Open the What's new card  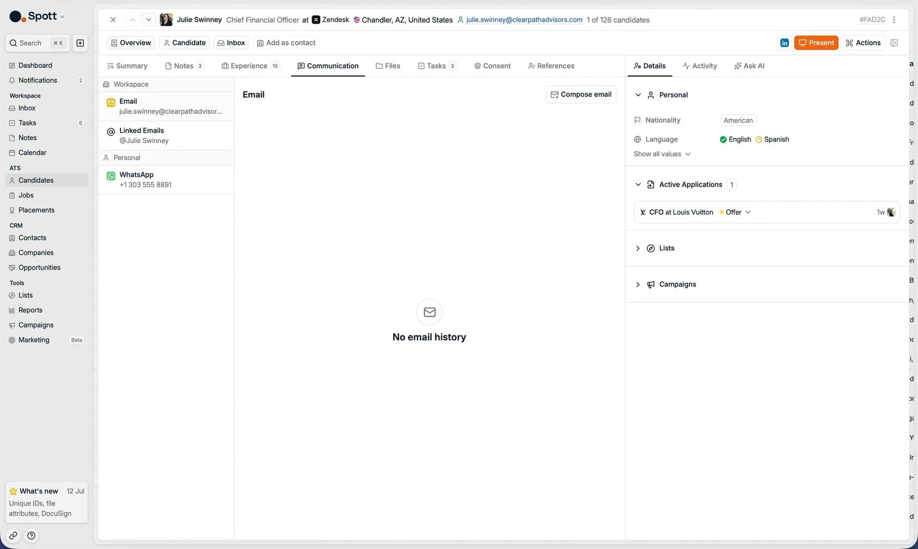click(x=46, y=502)
